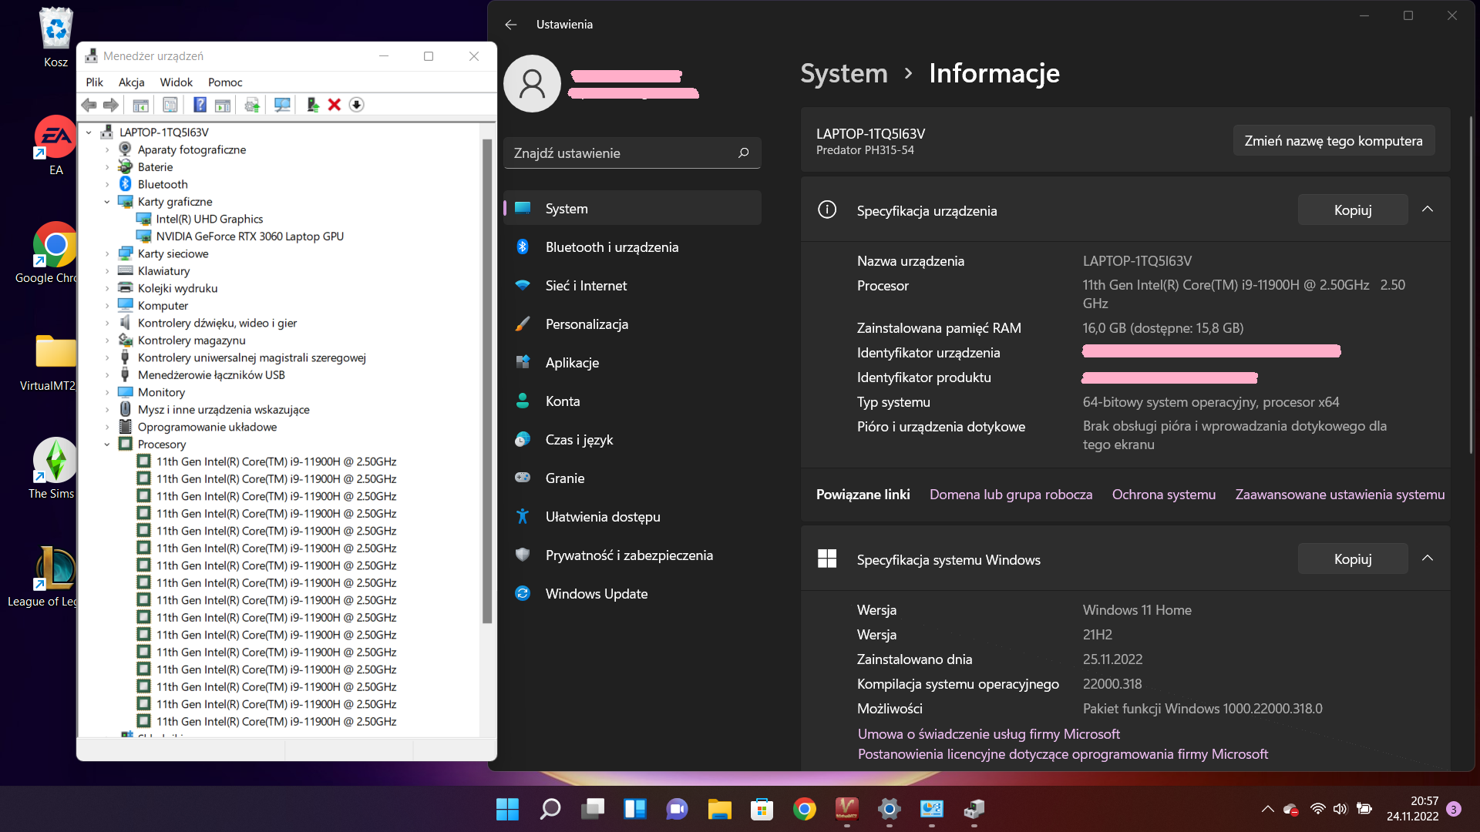Click the Show/Hide Action Pane toolbar icon
This screenshot has width=1480, height=832.
[x=223, y=105]
